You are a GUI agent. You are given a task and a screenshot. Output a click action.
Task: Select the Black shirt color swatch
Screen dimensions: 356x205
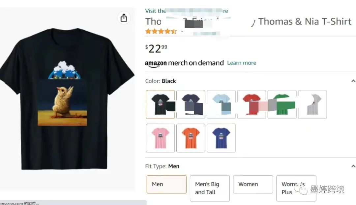click(x=160, y=104)
